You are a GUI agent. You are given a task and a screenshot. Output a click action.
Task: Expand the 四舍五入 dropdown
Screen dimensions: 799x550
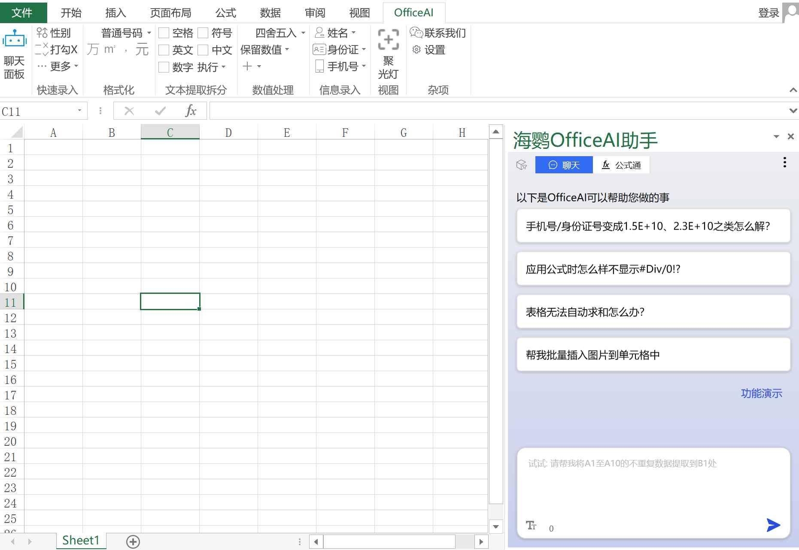pyautogui.click(x=303, y=33)
